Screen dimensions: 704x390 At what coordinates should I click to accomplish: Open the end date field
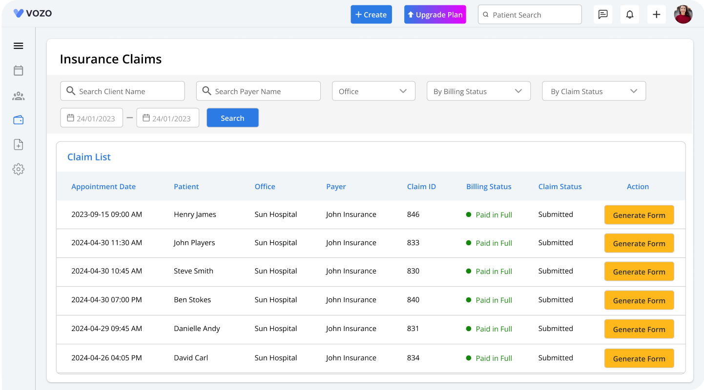[x=167, y=118]
